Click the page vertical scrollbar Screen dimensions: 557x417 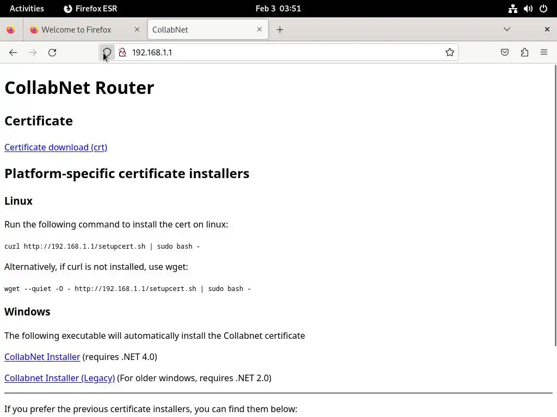pos(555,205)
